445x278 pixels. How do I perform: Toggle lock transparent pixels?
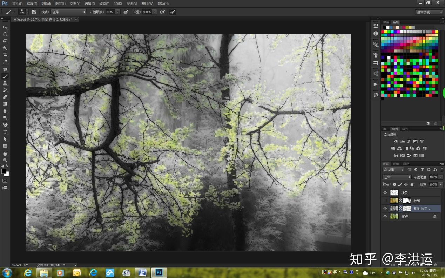pos(394,184)
